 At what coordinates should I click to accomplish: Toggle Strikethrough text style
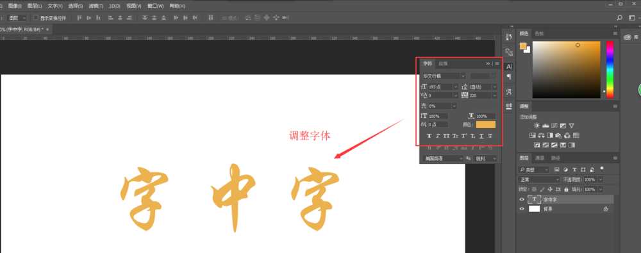tap(490, 136)
